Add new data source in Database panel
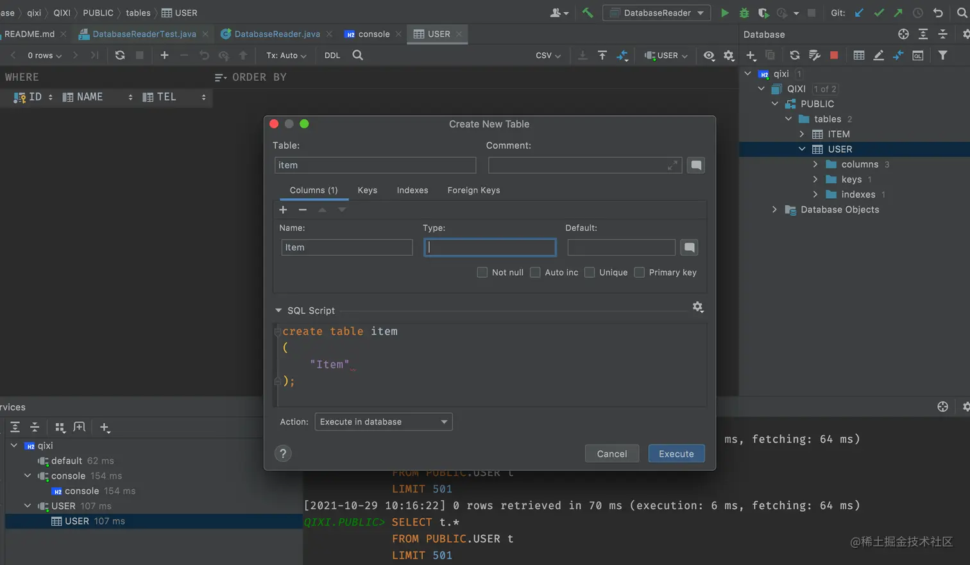970x565 pixels. (x=751, y=55)
